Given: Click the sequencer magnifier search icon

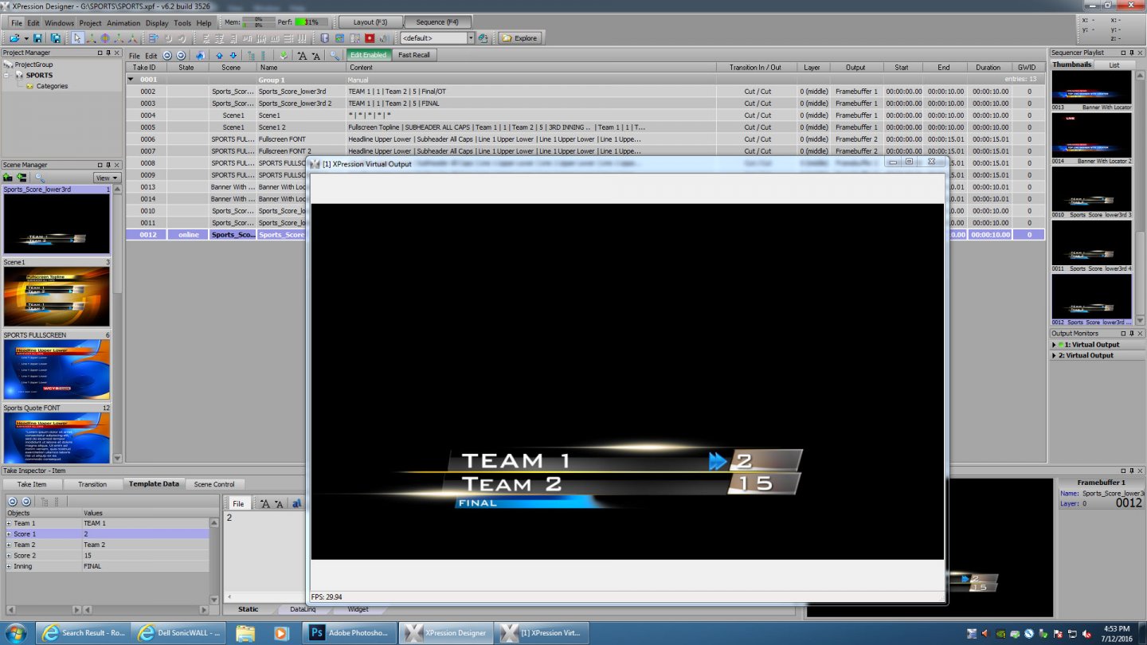Looking at the screenshot, I should (x=335, y=56).
